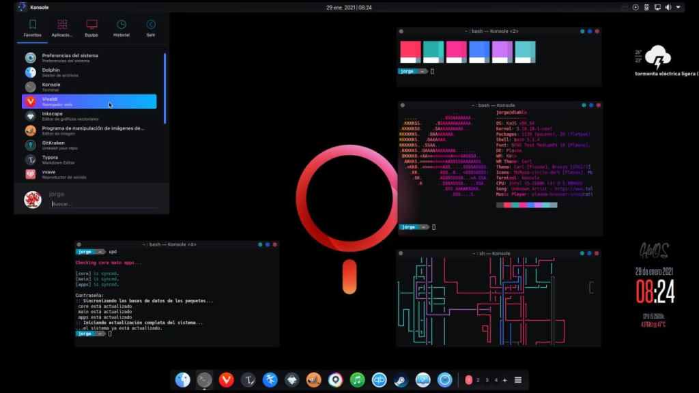
Task: Select Inkscape in the favorites list
Action: point(89,116)
